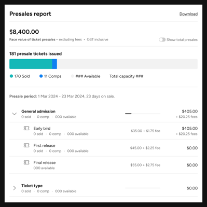This screenshot has width=207, height=207.
Task: Click the Early bird ticket icon
Action: click(x=26, y=128)
